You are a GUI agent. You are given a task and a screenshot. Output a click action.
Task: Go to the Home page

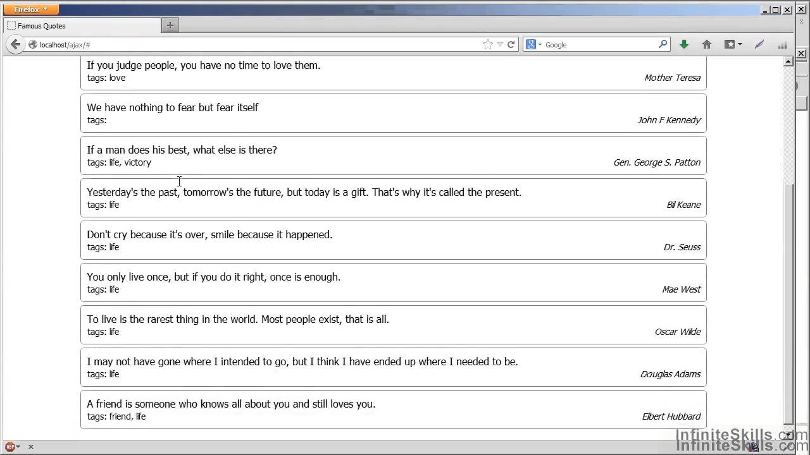[x=707, y=44]
